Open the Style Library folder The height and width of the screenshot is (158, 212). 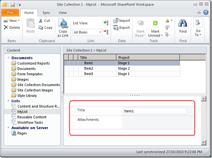pos(24,96)
